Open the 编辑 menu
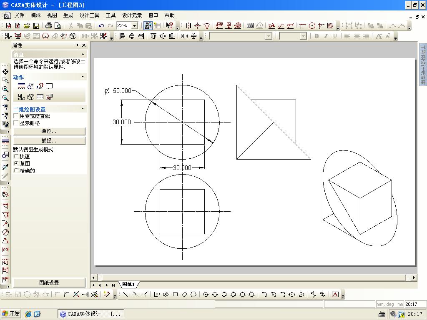Image resolution: width=427 pixels, height=320 pixels. [x=35, y=15]
